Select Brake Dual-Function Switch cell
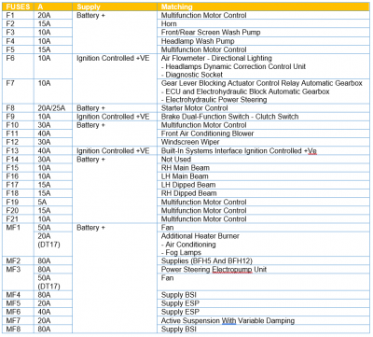Viewport: 373px width, 337px height. (x=263, y=117)
